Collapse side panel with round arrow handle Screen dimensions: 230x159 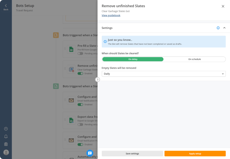(x=97, y=79)
